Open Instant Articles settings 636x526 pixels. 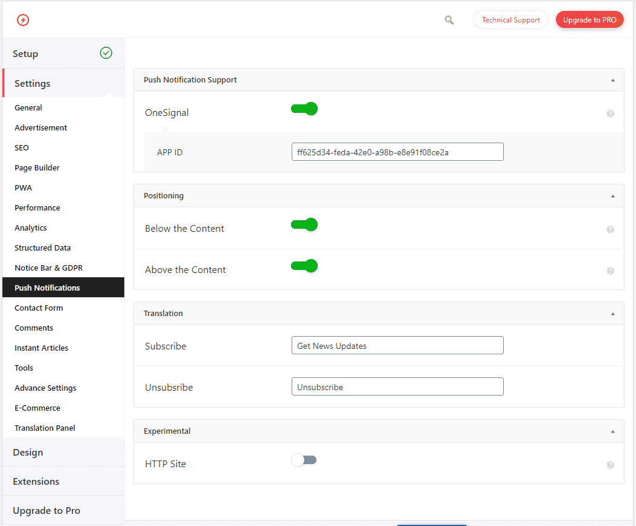41,348
